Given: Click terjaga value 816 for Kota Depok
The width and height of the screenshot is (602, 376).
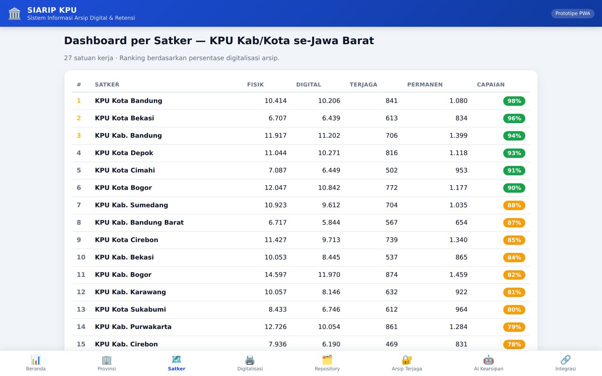Looking at the screenshot, I should [392, 153].
